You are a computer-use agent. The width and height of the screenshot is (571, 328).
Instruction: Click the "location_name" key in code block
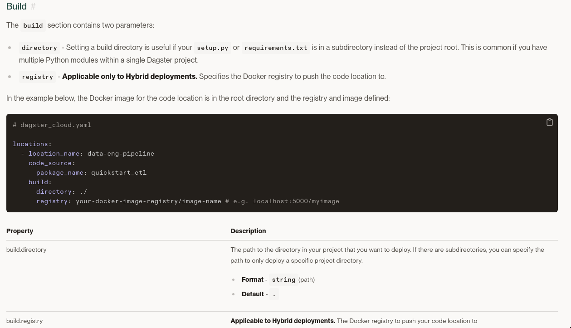54,153
